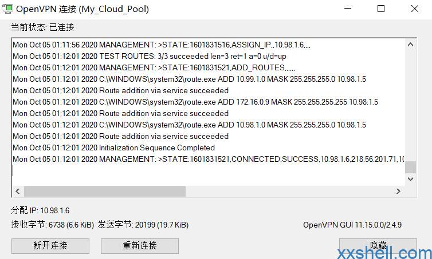Image resolution: width=432 pixels, height=259 pixels.
Task: Click the 重新连接 reconnect button
Action: tap(140, 245)
